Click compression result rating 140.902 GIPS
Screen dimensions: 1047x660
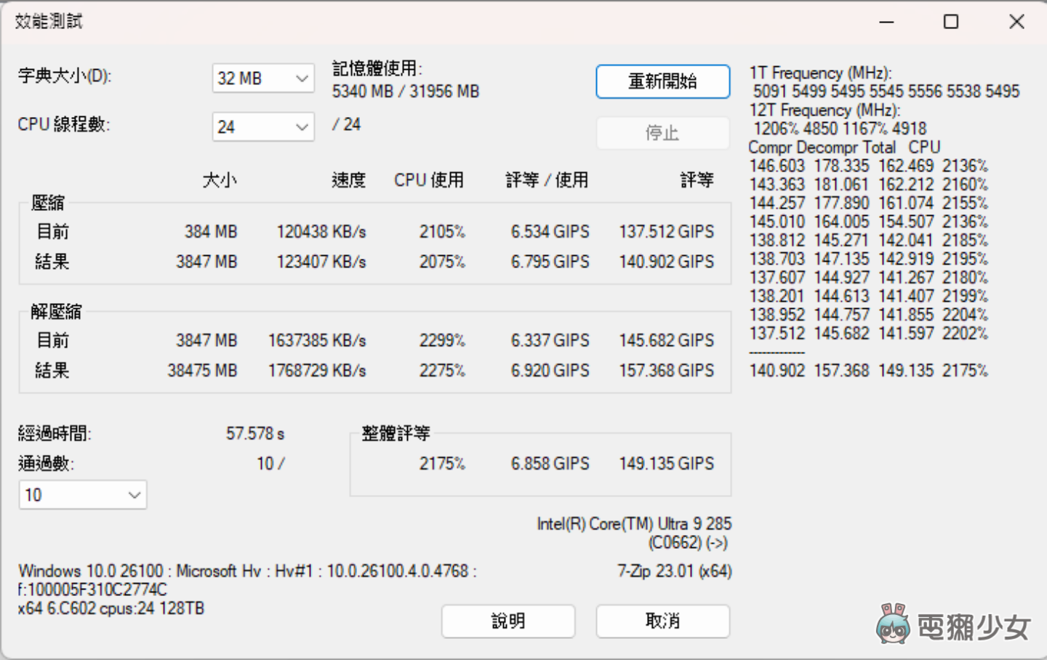click(667, 262)
